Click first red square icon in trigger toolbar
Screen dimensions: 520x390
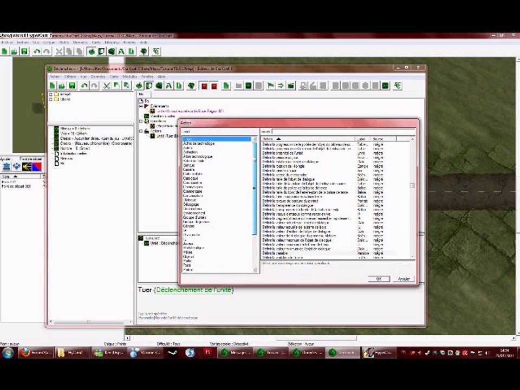coord(204,86)
